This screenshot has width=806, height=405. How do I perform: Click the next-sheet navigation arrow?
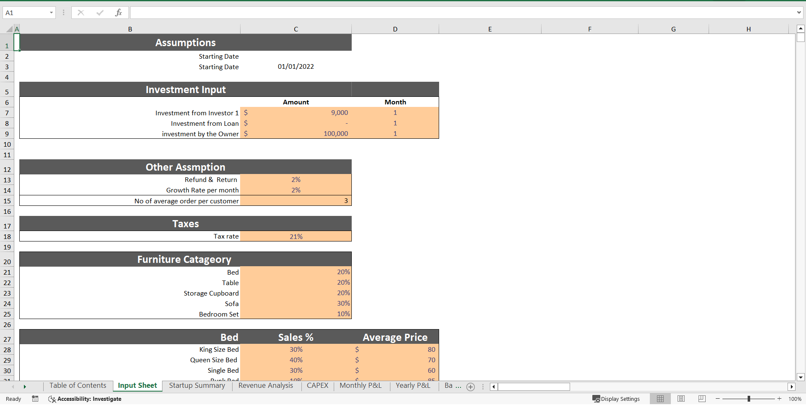click(x=25, y=387)
